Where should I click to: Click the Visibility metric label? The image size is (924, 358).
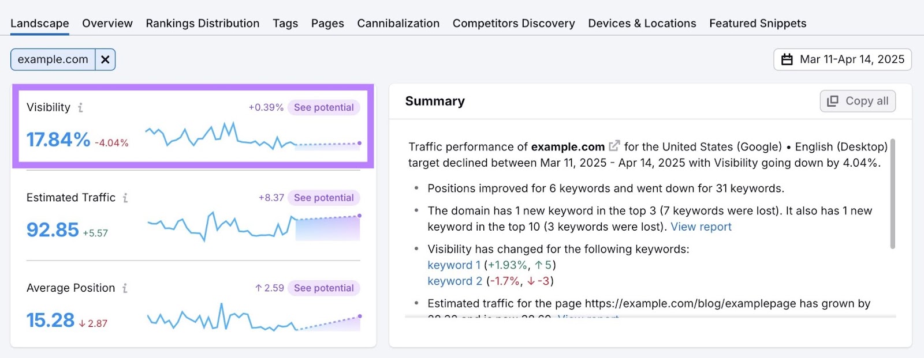[x=49, y=107]
